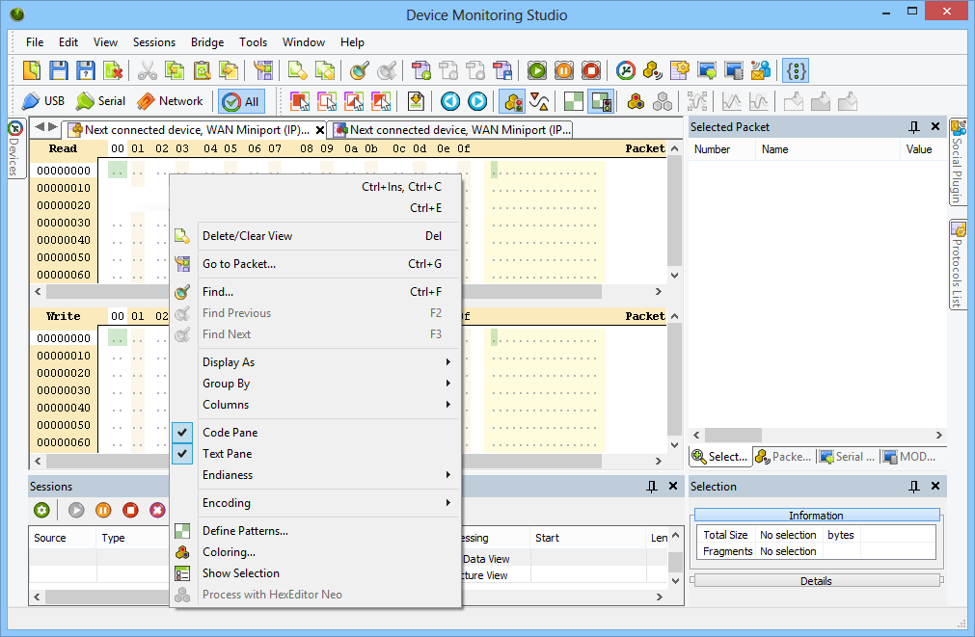The image size is (975, 637).
Task: Open the Protocols List side tab
Action: coord(959,265)
